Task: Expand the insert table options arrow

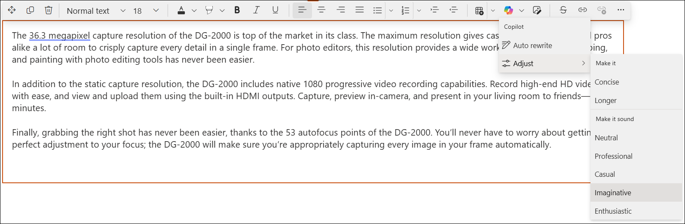Action: pyautogui.click(x=492, y=11)
